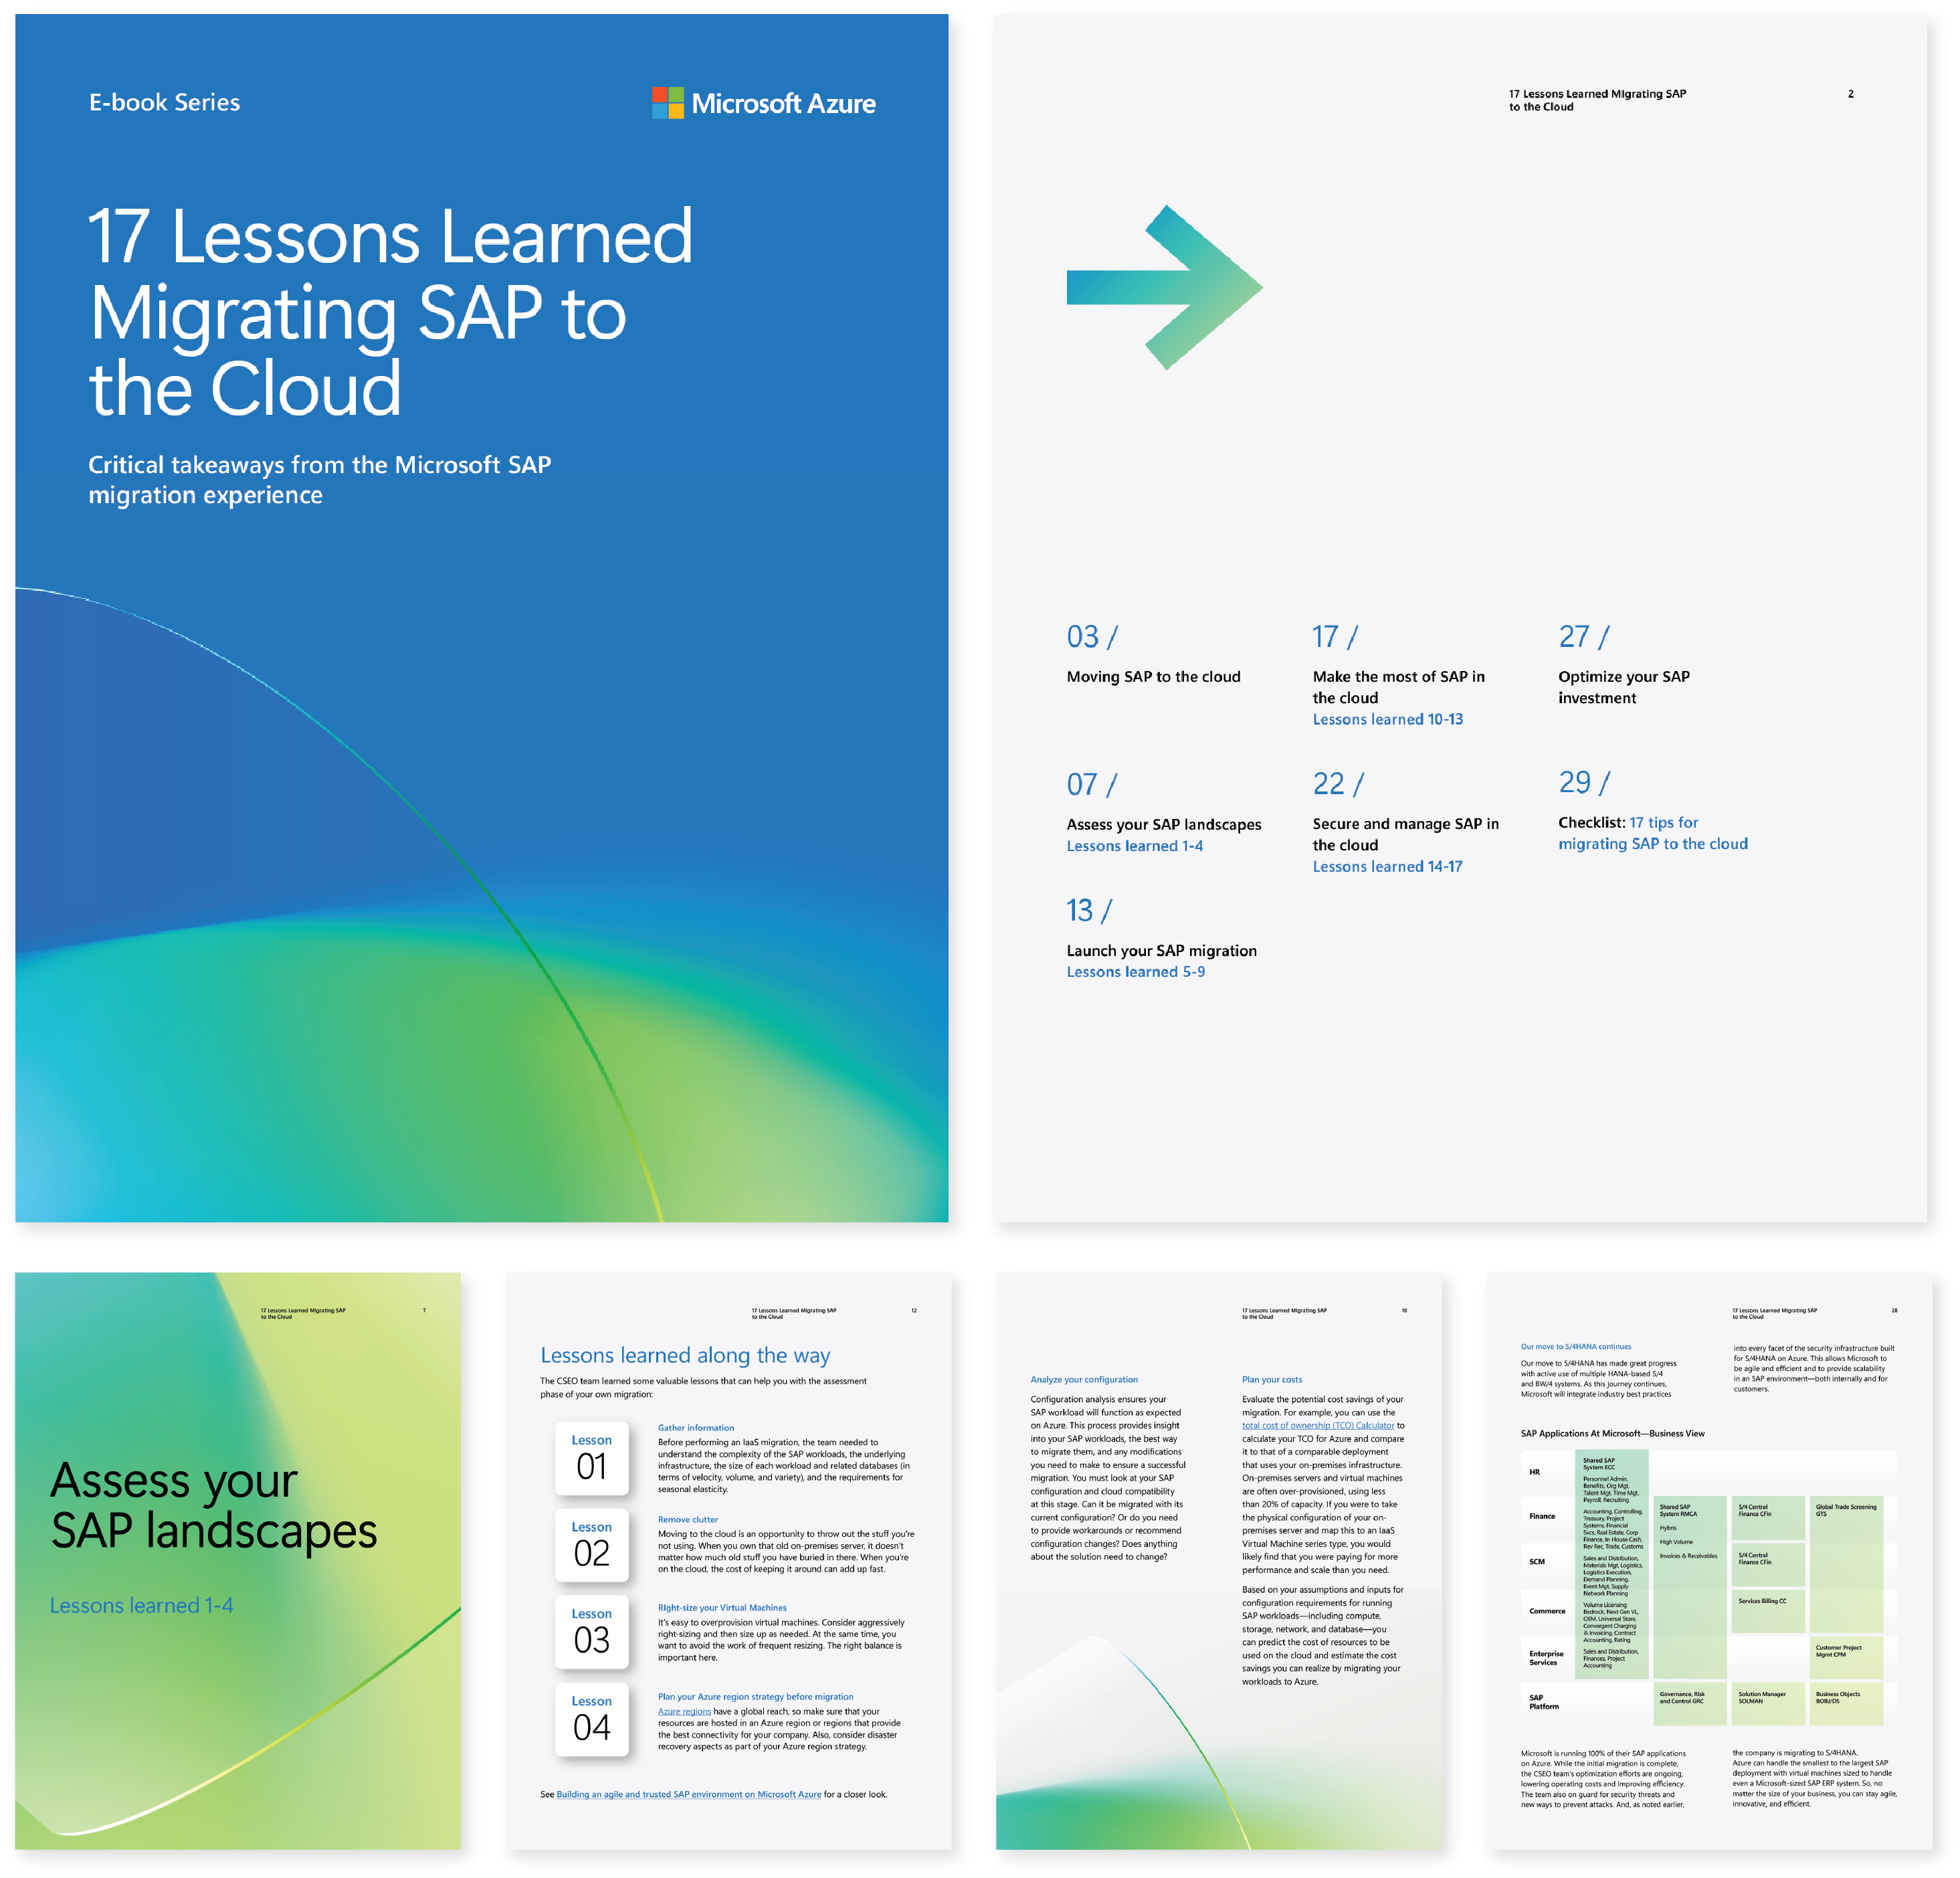Open contents entry 'Launch your SAP migration'
The image size is (1960, 1878).
click(x=1161, y=951)
